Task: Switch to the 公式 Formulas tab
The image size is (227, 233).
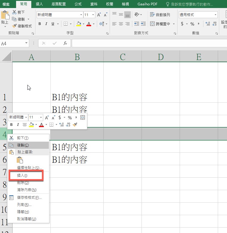Action: 78,4
